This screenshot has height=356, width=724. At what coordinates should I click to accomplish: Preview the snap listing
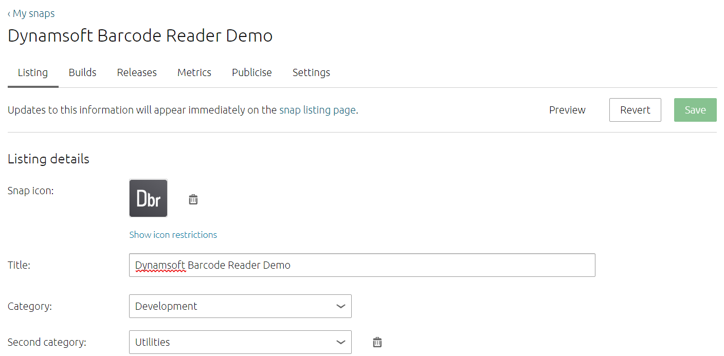[x=567, y=109]
